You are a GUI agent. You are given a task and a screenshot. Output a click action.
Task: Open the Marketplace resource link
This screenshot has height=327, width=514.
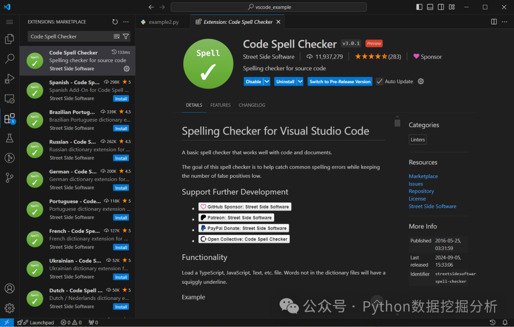point(423,176)
